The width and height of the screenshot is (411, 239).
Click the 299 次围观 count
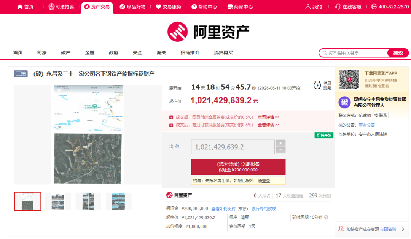(320, 196)
